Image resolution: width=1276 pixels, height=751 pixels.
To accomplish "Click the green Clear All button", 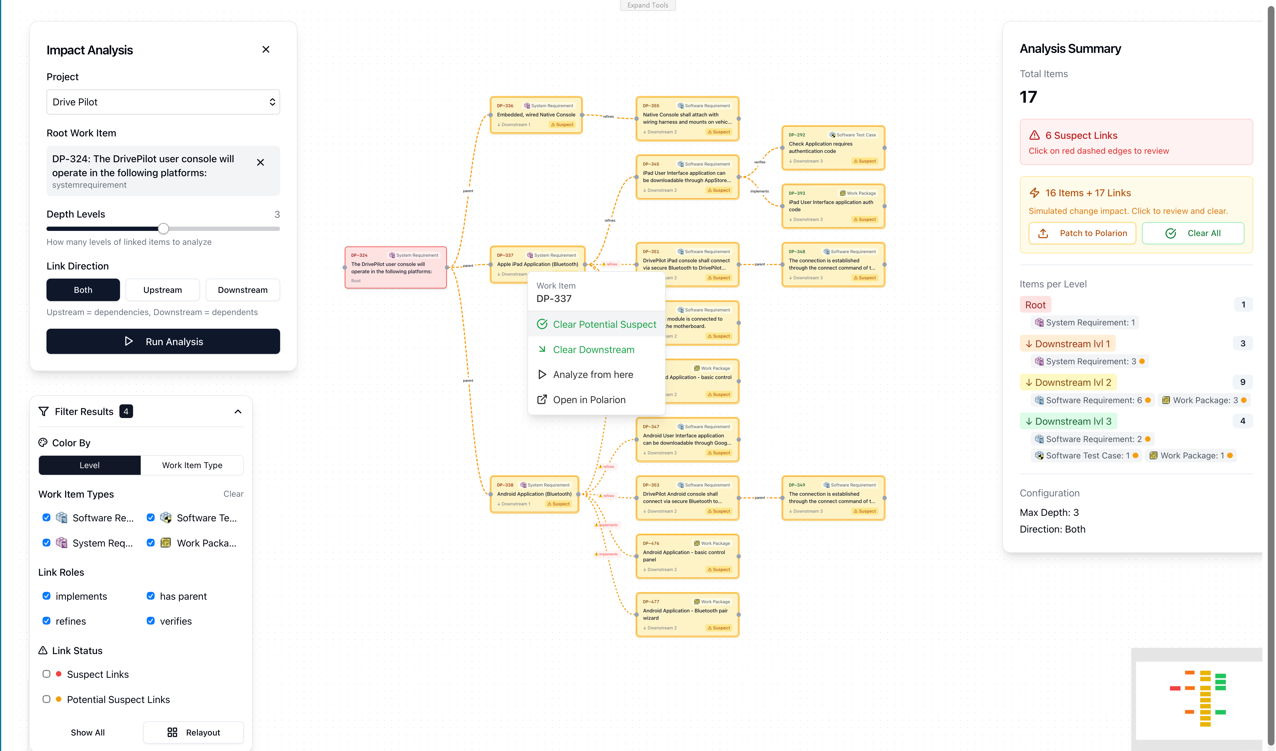I will [x=1193, y=233].
